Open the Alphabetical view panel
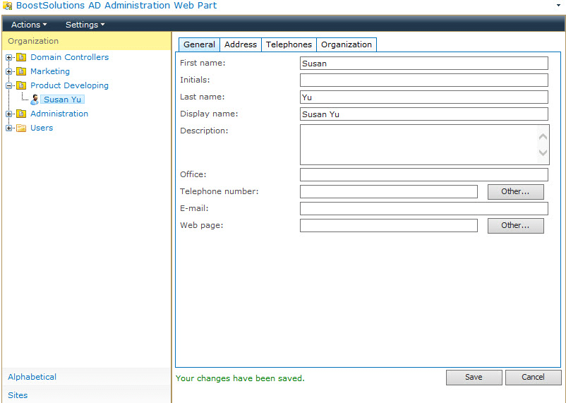 tap(87, 377)
